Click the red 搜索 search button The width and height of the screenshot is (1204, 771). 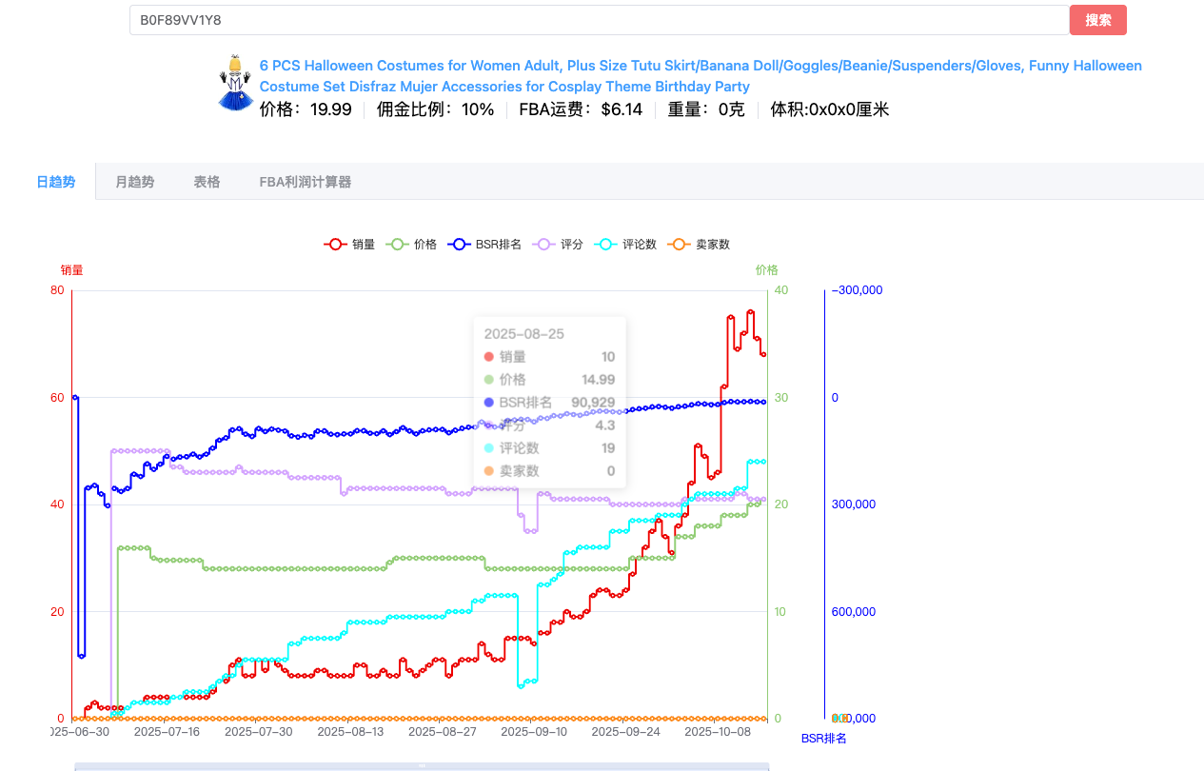[x=1097, y=20]
